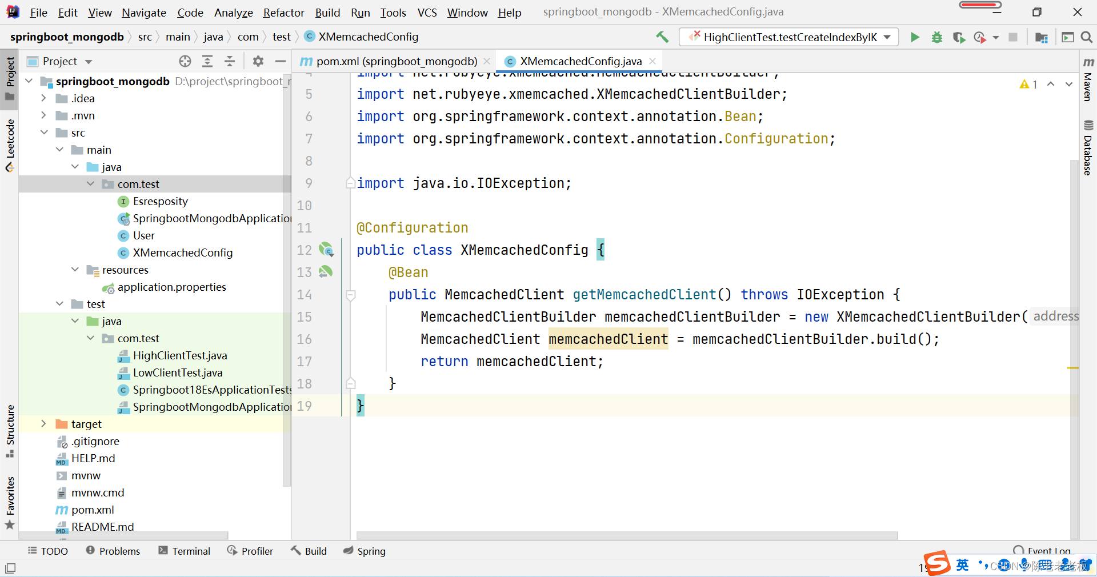
Task: Select opened file locate target icon
Action: (185, 61)
